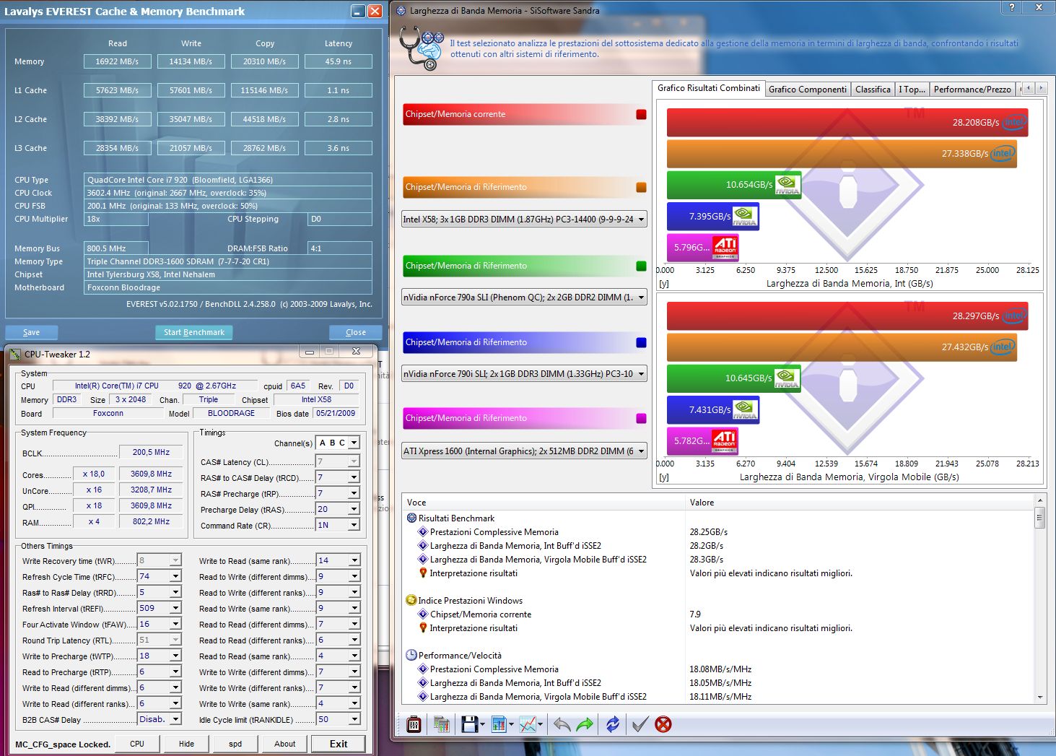Click the Risultati Benchmark globe icon

point(411,518)
